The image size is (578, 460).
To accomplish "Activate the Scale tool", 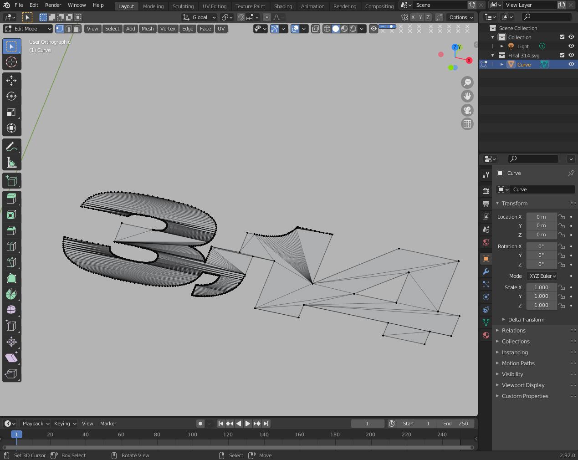I will tap(11, 112).
